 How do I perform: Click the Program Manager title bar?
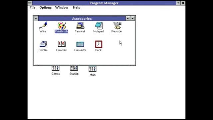(104, 3)
